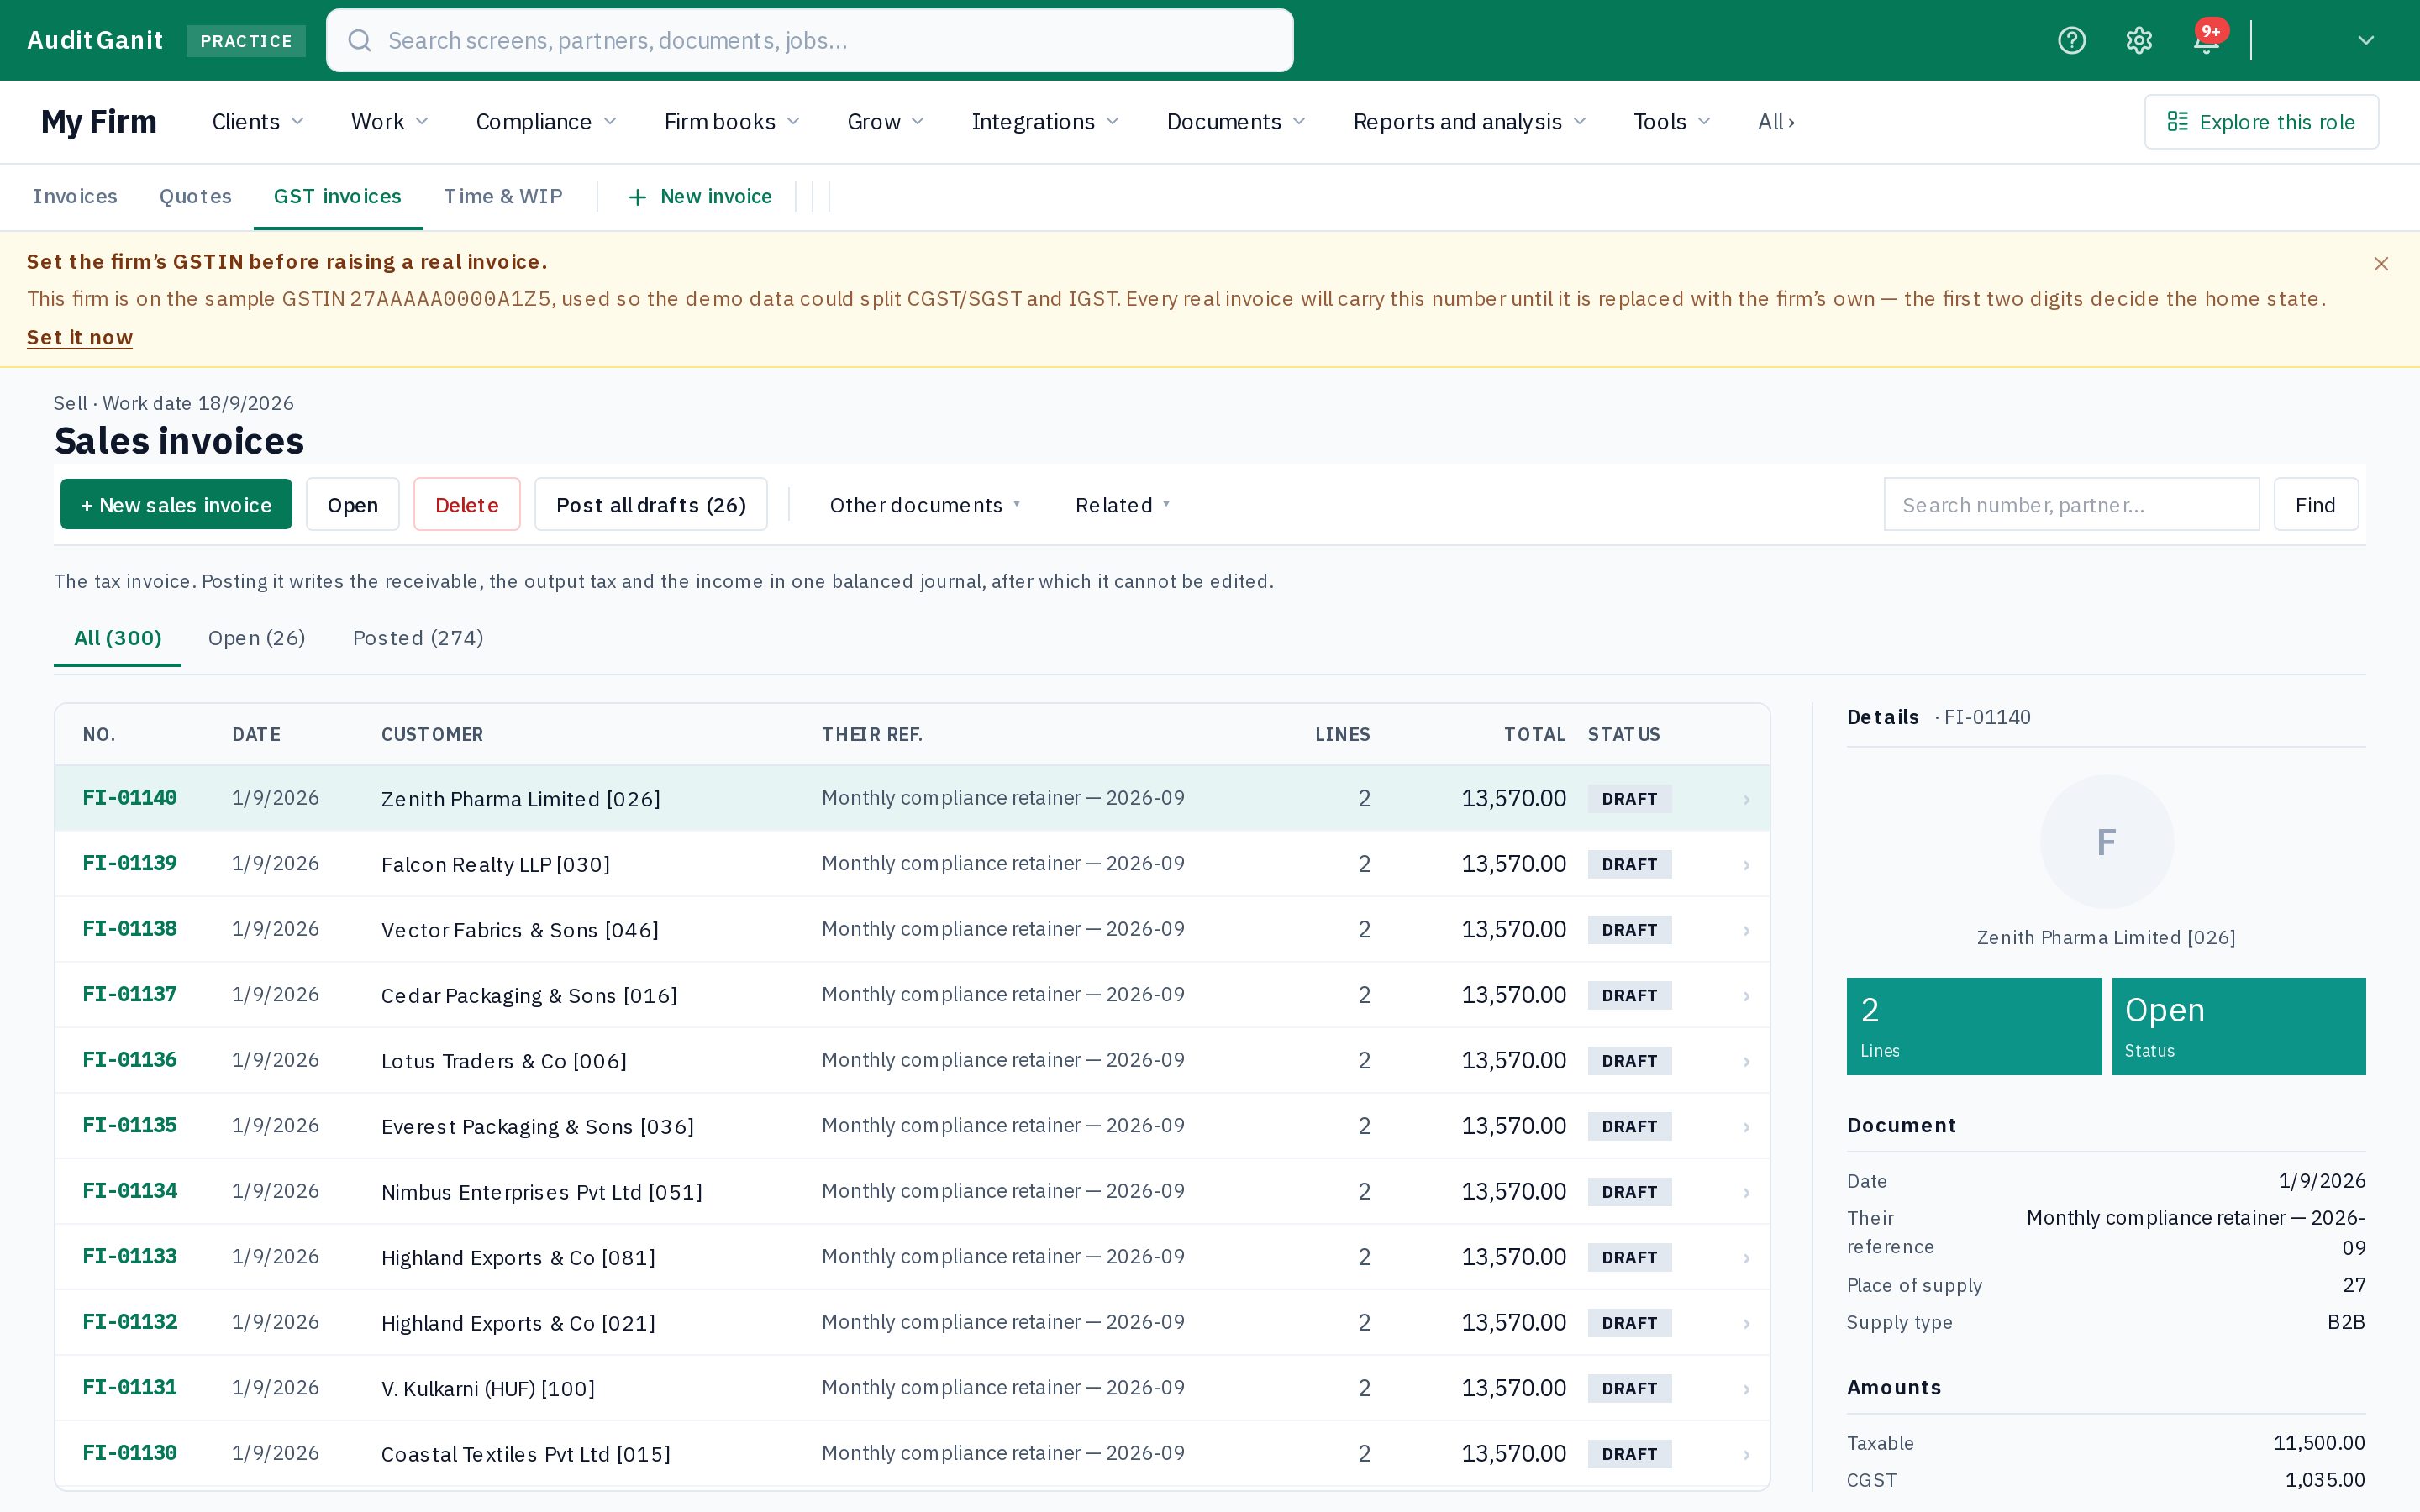Open notifications bell icon
Screen dimensions: 2420x1512
click(2206, 40)
